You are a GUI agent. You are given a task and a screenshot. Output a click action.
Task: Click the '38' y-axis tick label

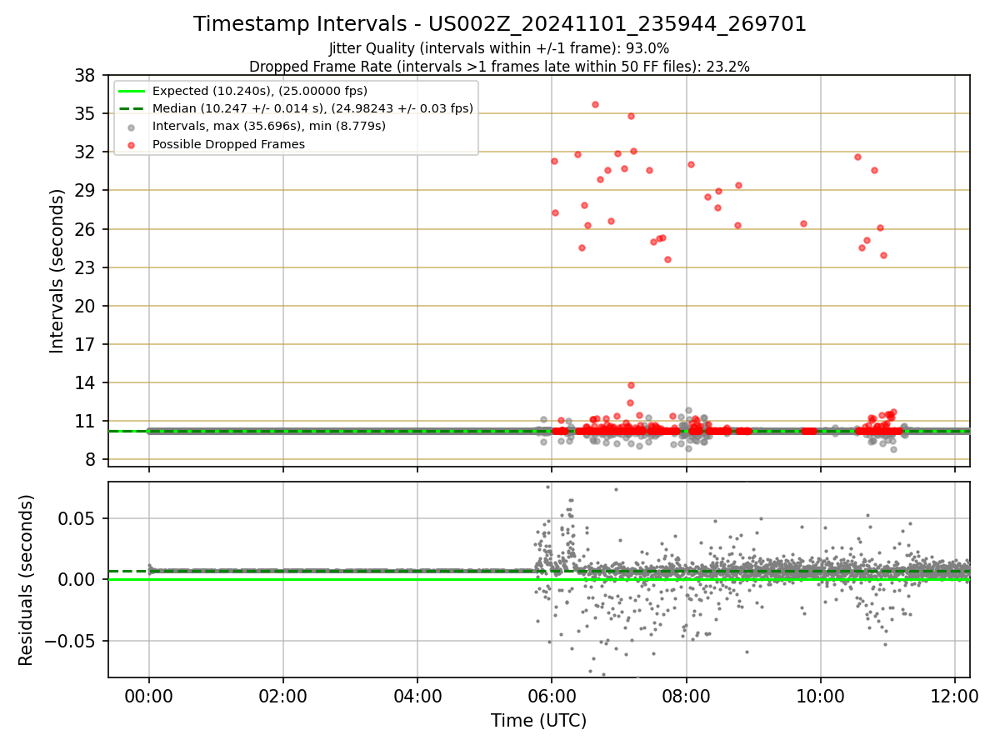pos(85,75)
